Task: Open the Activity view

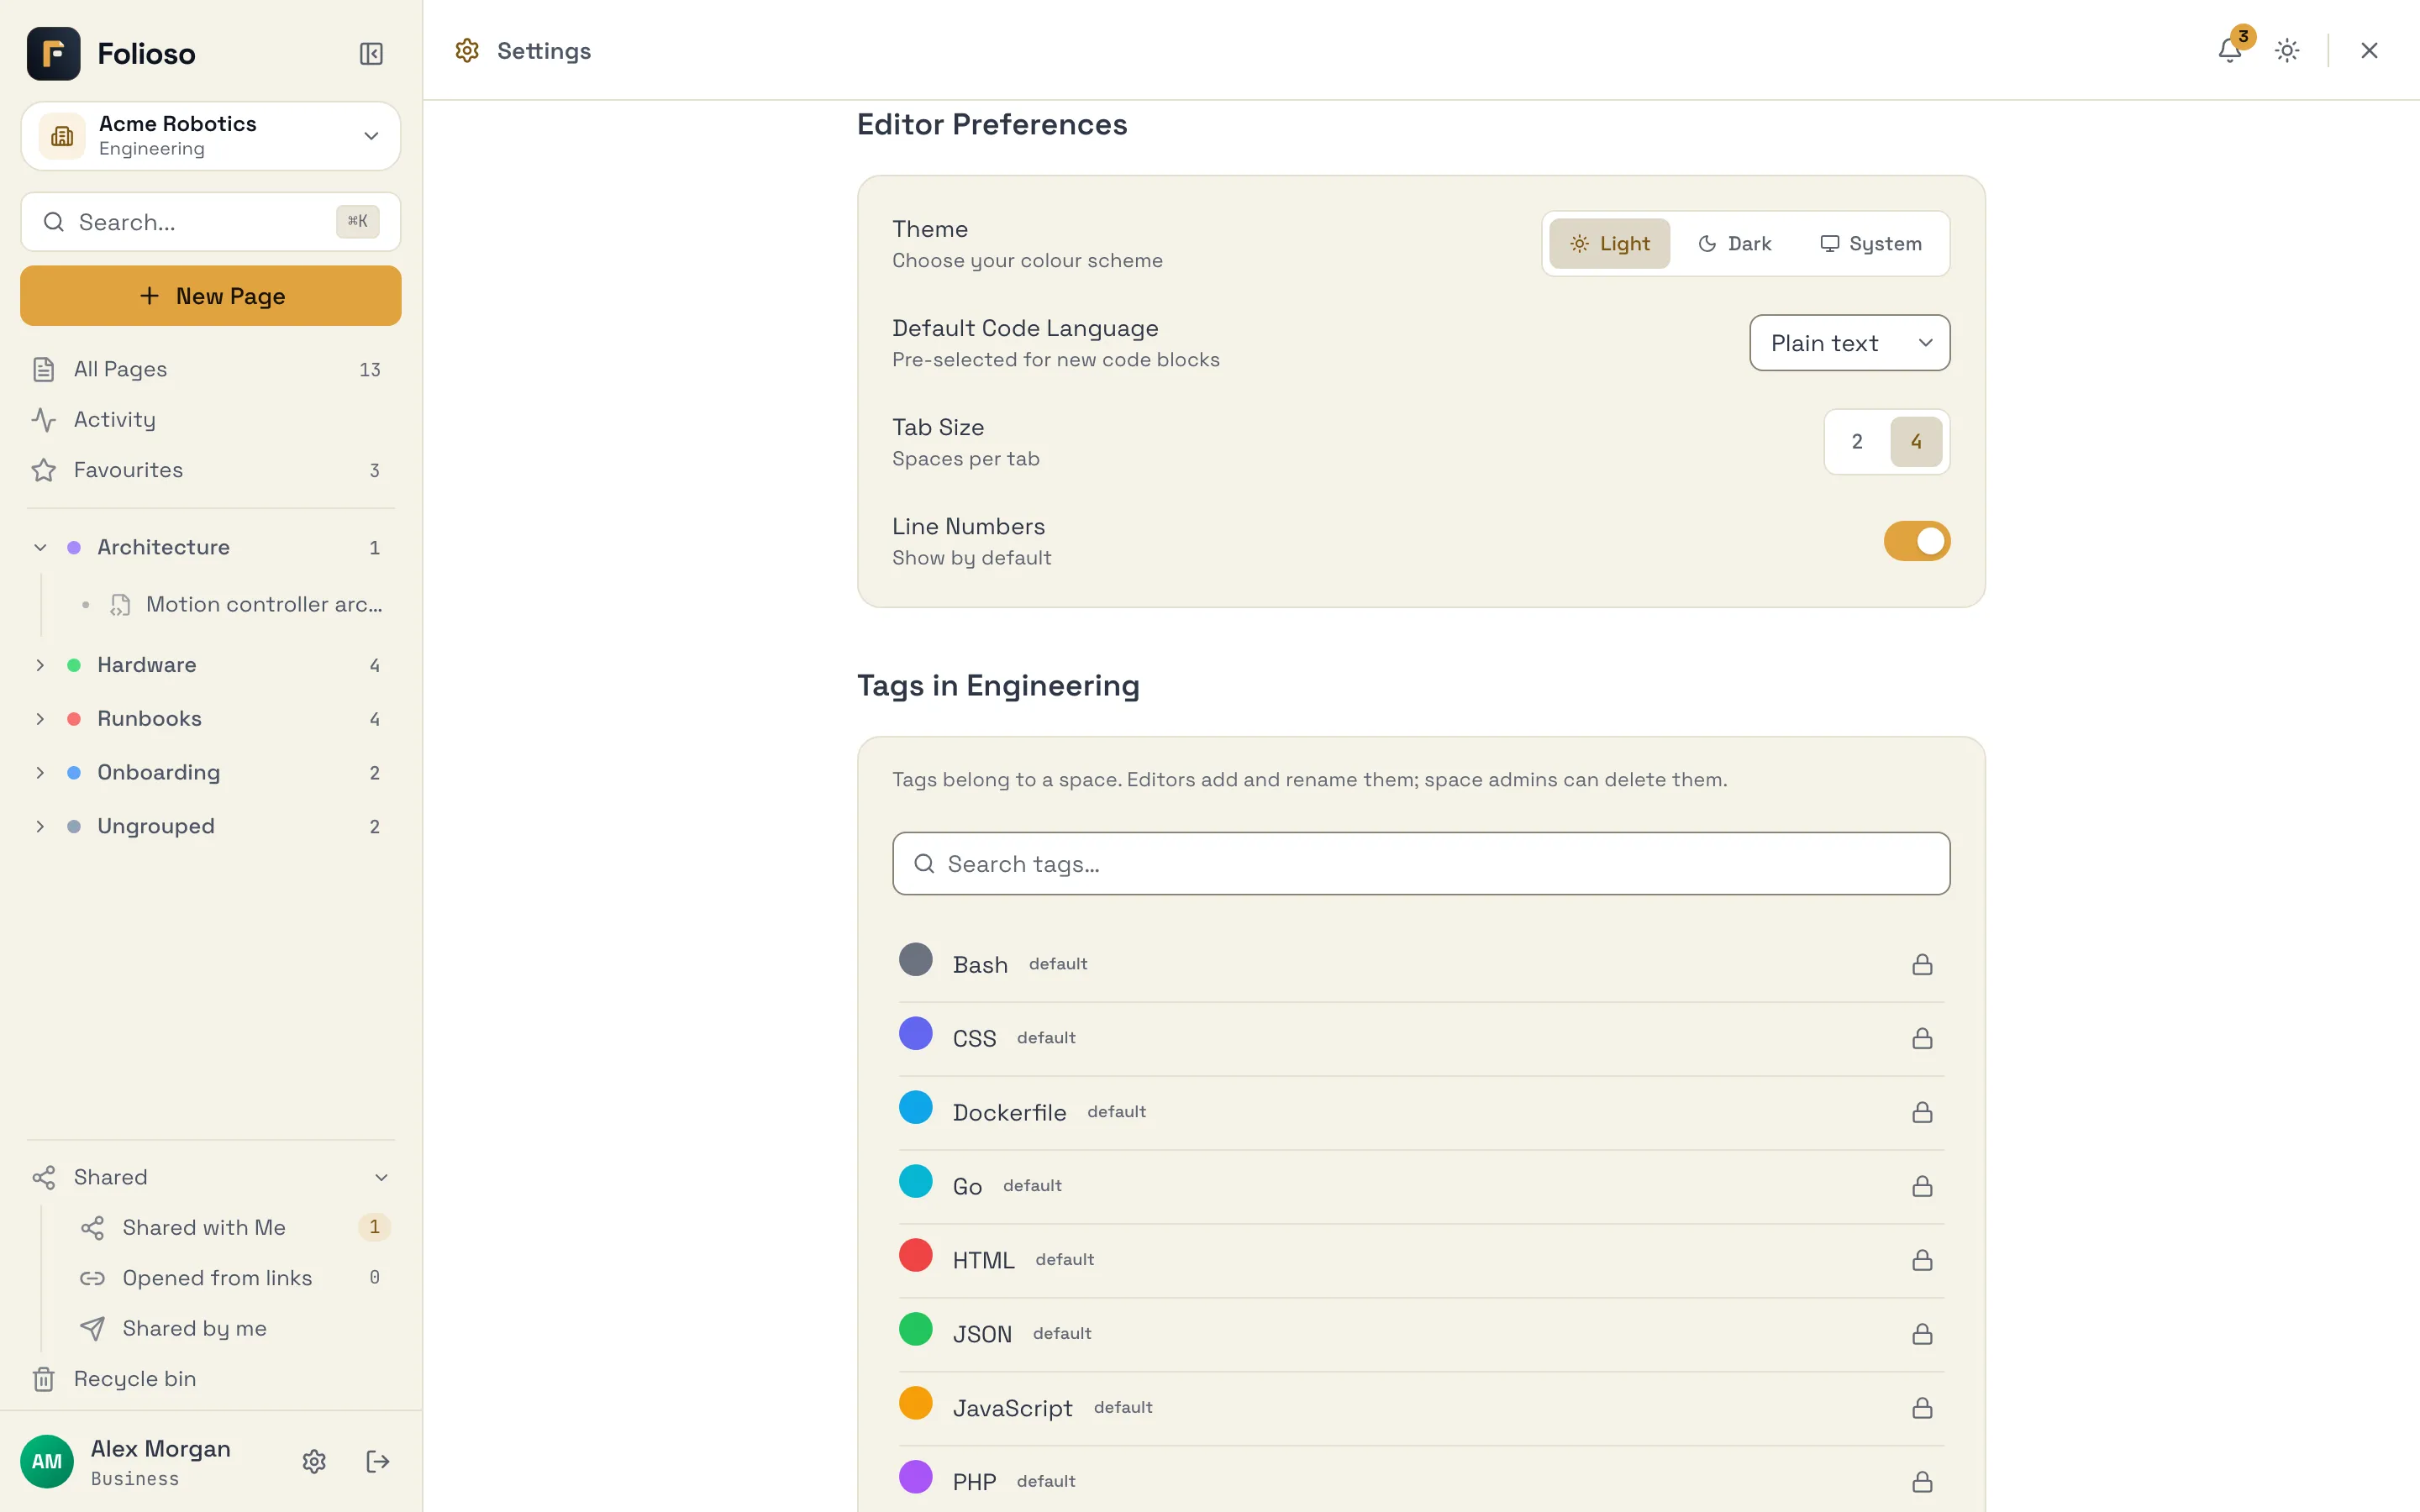Action: pos(210,419)
